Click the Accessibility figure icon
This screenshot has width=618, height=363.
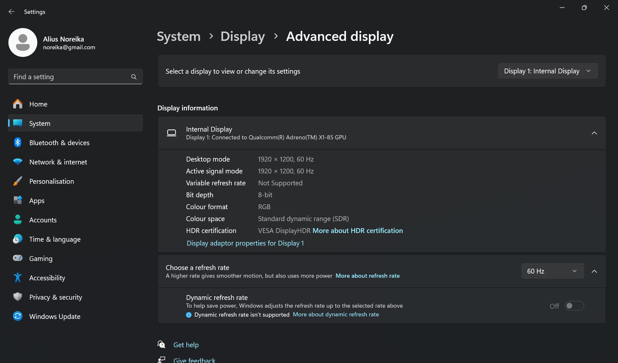point(18,278)
